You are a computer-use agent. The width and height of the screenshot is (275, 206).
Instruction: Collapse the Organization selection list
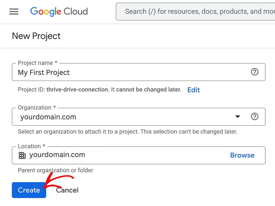pos(237,116)
